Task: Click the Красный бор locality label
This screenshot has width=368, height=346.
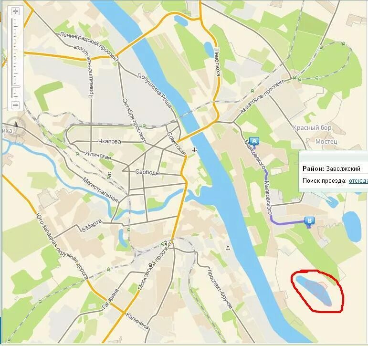Action: [312, 128]
